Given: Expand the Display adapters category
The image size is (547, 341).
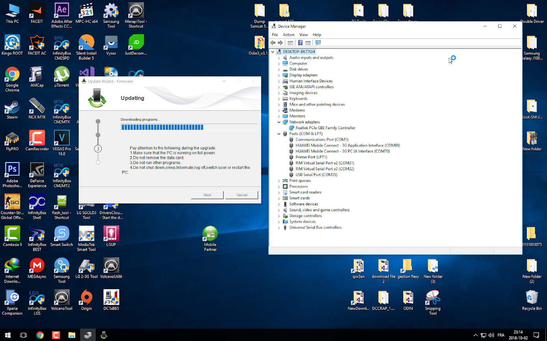Looking at the screenshot, I should click(279, 75).
